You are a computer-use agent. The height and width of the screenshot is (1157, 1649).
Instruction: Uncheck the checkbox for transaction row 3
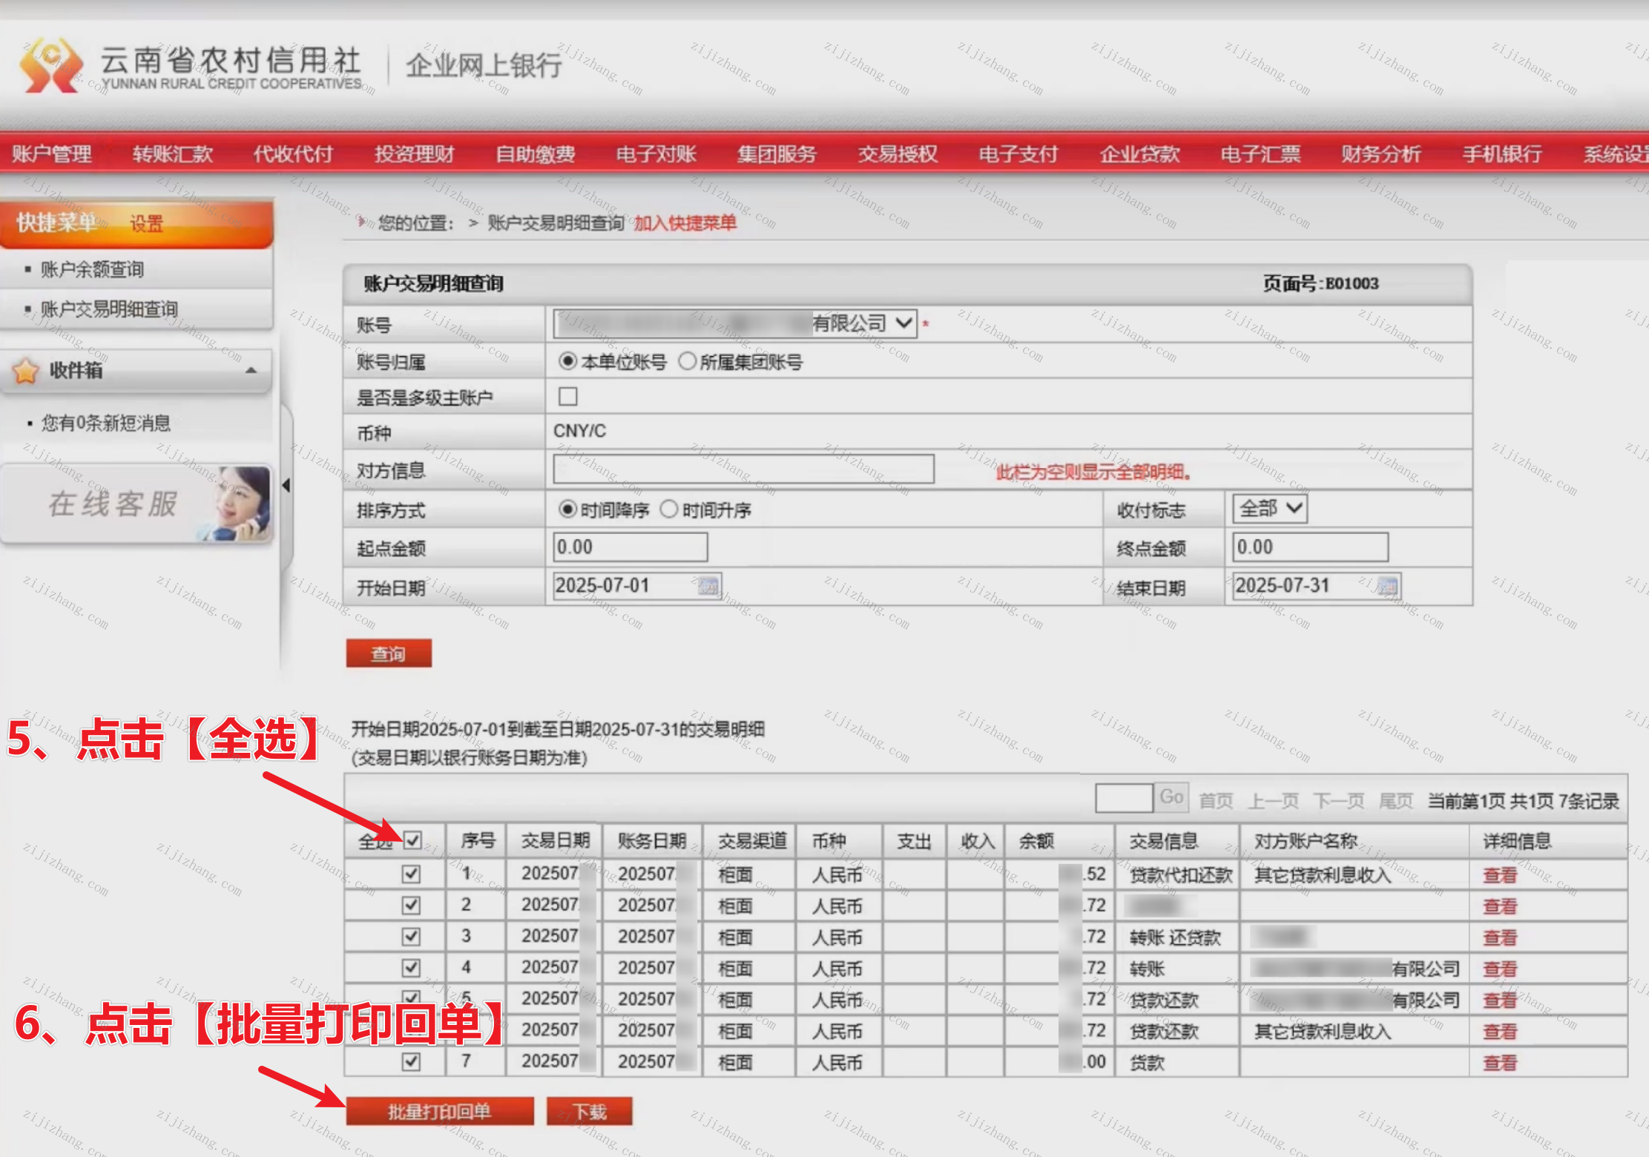click(411, 937)
